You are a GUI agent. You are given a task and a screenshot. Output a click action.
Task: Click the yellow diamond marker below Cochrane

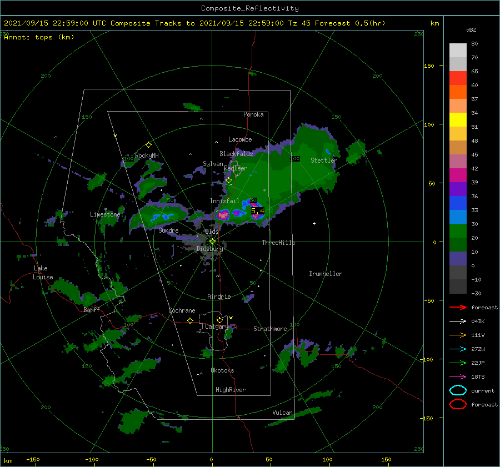(x=190, y=320)
